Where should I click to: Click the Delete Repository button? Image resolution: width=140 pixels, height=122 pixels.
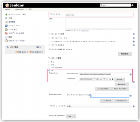(x=120, y=89)
